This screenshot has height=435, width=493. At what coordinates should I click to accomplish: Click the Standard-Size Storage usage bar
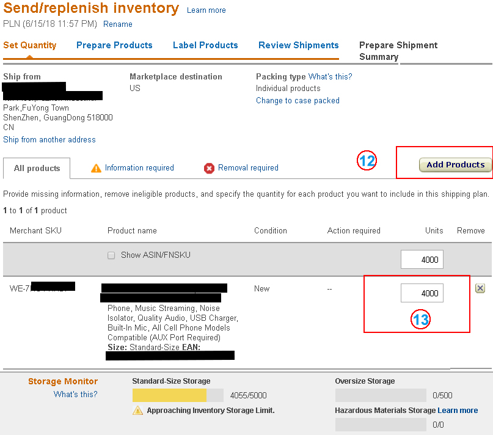point(178,395)
